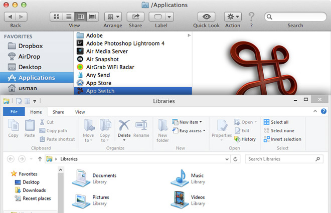Select Downloads under Favorites in Explorer
331x213 pixels.
(x=31, y=190)
